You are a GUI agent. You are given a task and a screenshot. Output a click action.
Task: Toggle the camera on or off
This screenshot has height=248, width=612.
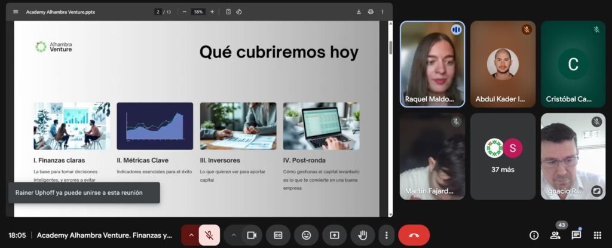(x=252, y=235)
